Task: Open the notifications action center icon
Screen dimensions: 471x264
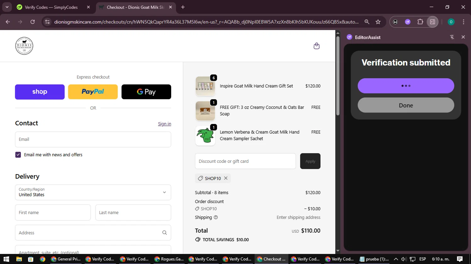Action: [460, 259]
